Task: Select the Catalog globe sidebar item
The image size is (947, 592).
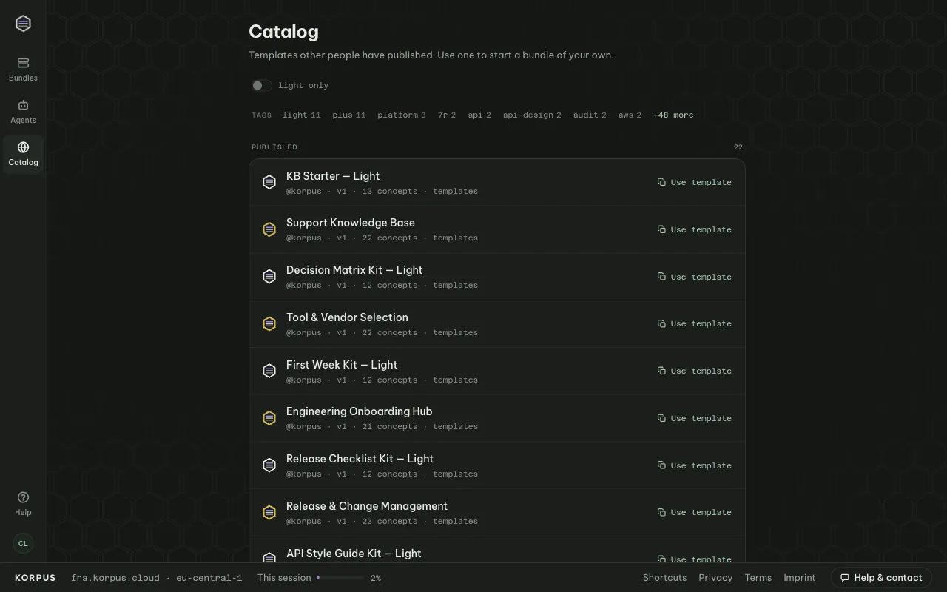Action: click(23, 154)
